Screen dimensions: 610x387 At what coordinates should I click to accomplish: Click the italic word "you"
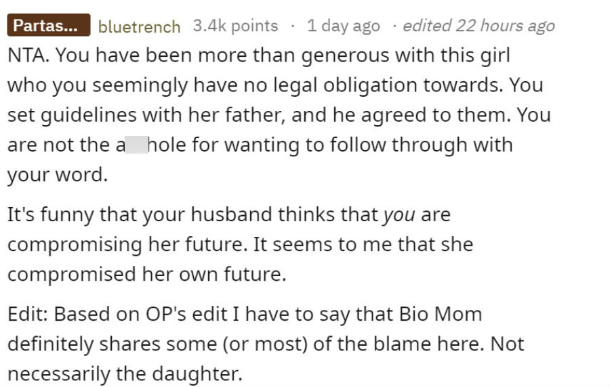click(399, 215)
